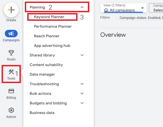Open Goals via the trophy icon
163x127 pixels.
click(x=11, y=53)
